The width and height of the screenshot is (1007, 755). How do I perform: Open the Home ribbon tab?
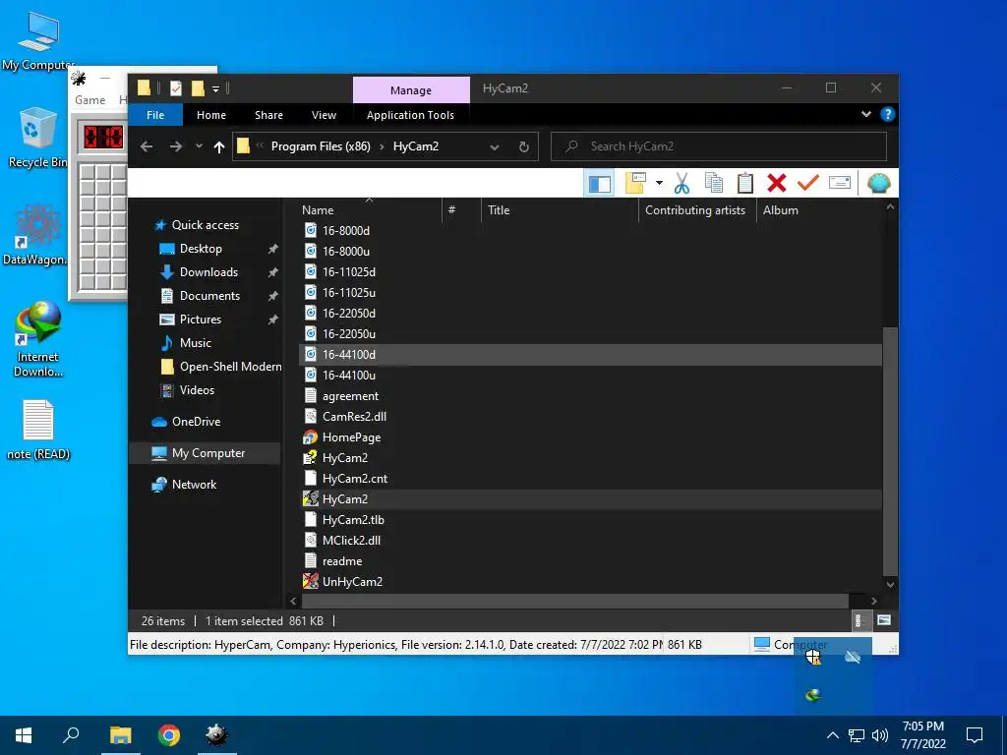click(x=211, y=115)
